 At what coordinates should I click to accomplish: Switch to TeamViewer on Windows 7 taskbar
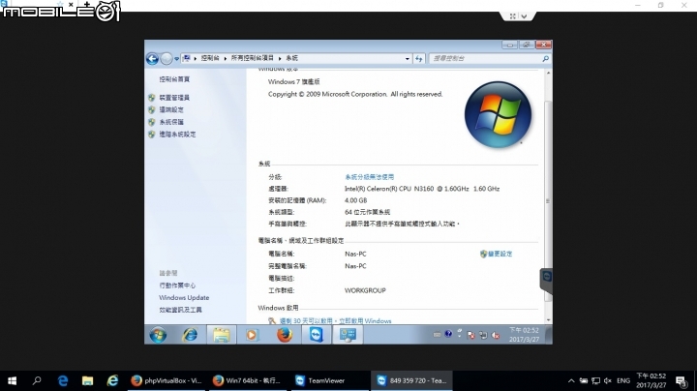316,335
